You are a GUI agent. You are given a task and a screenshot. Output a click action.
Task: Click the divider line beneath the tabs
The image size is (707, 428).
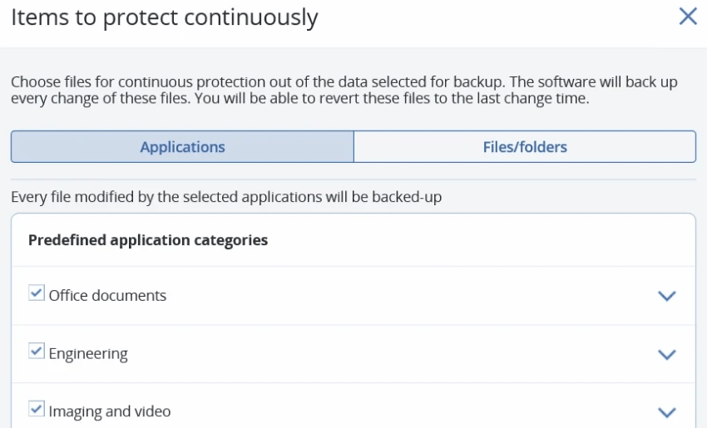pyautogui.click(x=353, y=180)
